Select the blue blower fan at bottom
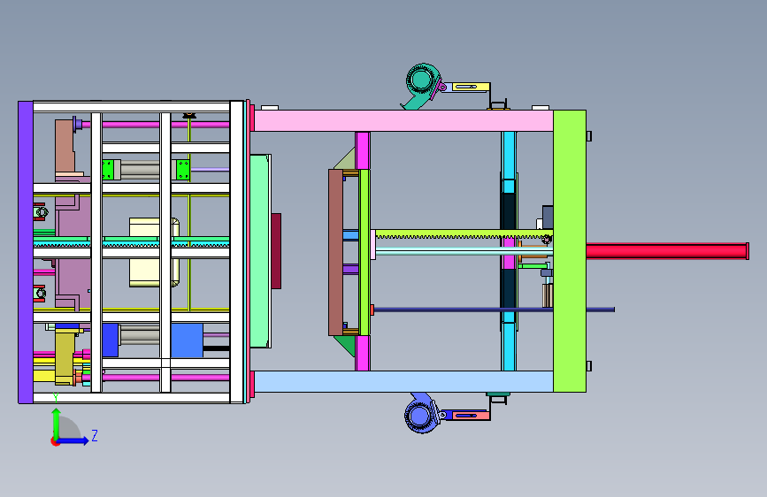The image size is (767, 497). (x=421, y=415)
